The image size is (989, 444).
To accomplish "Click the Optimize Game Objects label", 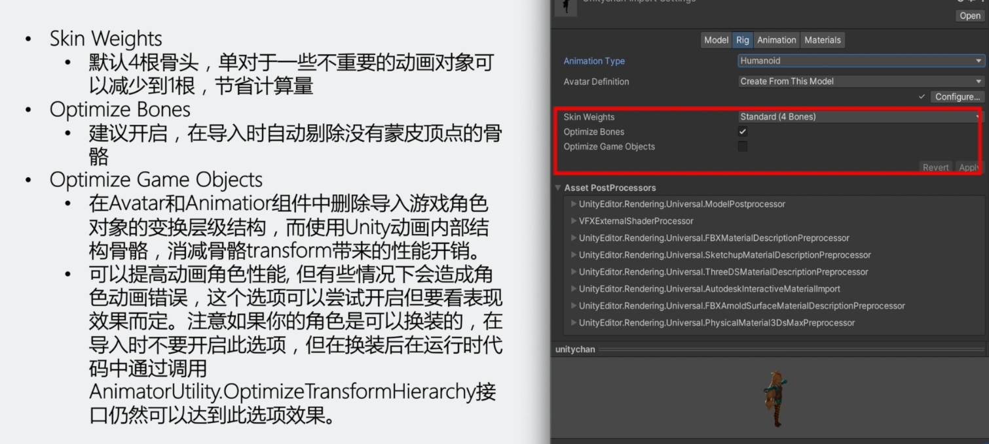I will 609,146.
